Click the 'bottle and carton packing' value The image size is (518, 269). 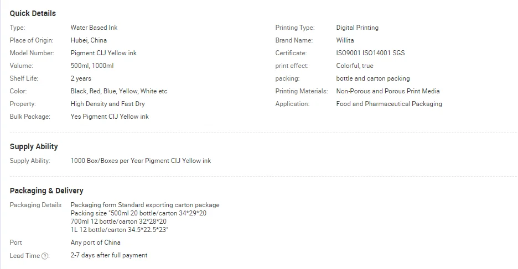coord(373,78)
